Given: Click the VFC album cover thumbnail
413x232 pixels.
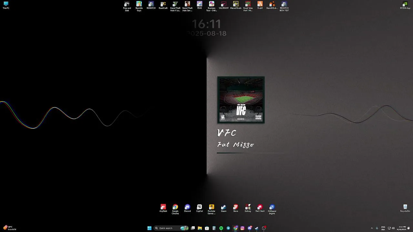Looking at the screenshot, I should (x=241, y=100).
